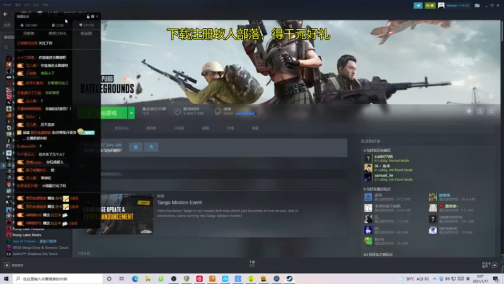Open Friends & Chat at bottom right
504x284 pixels.
click(x=490, y=264)
